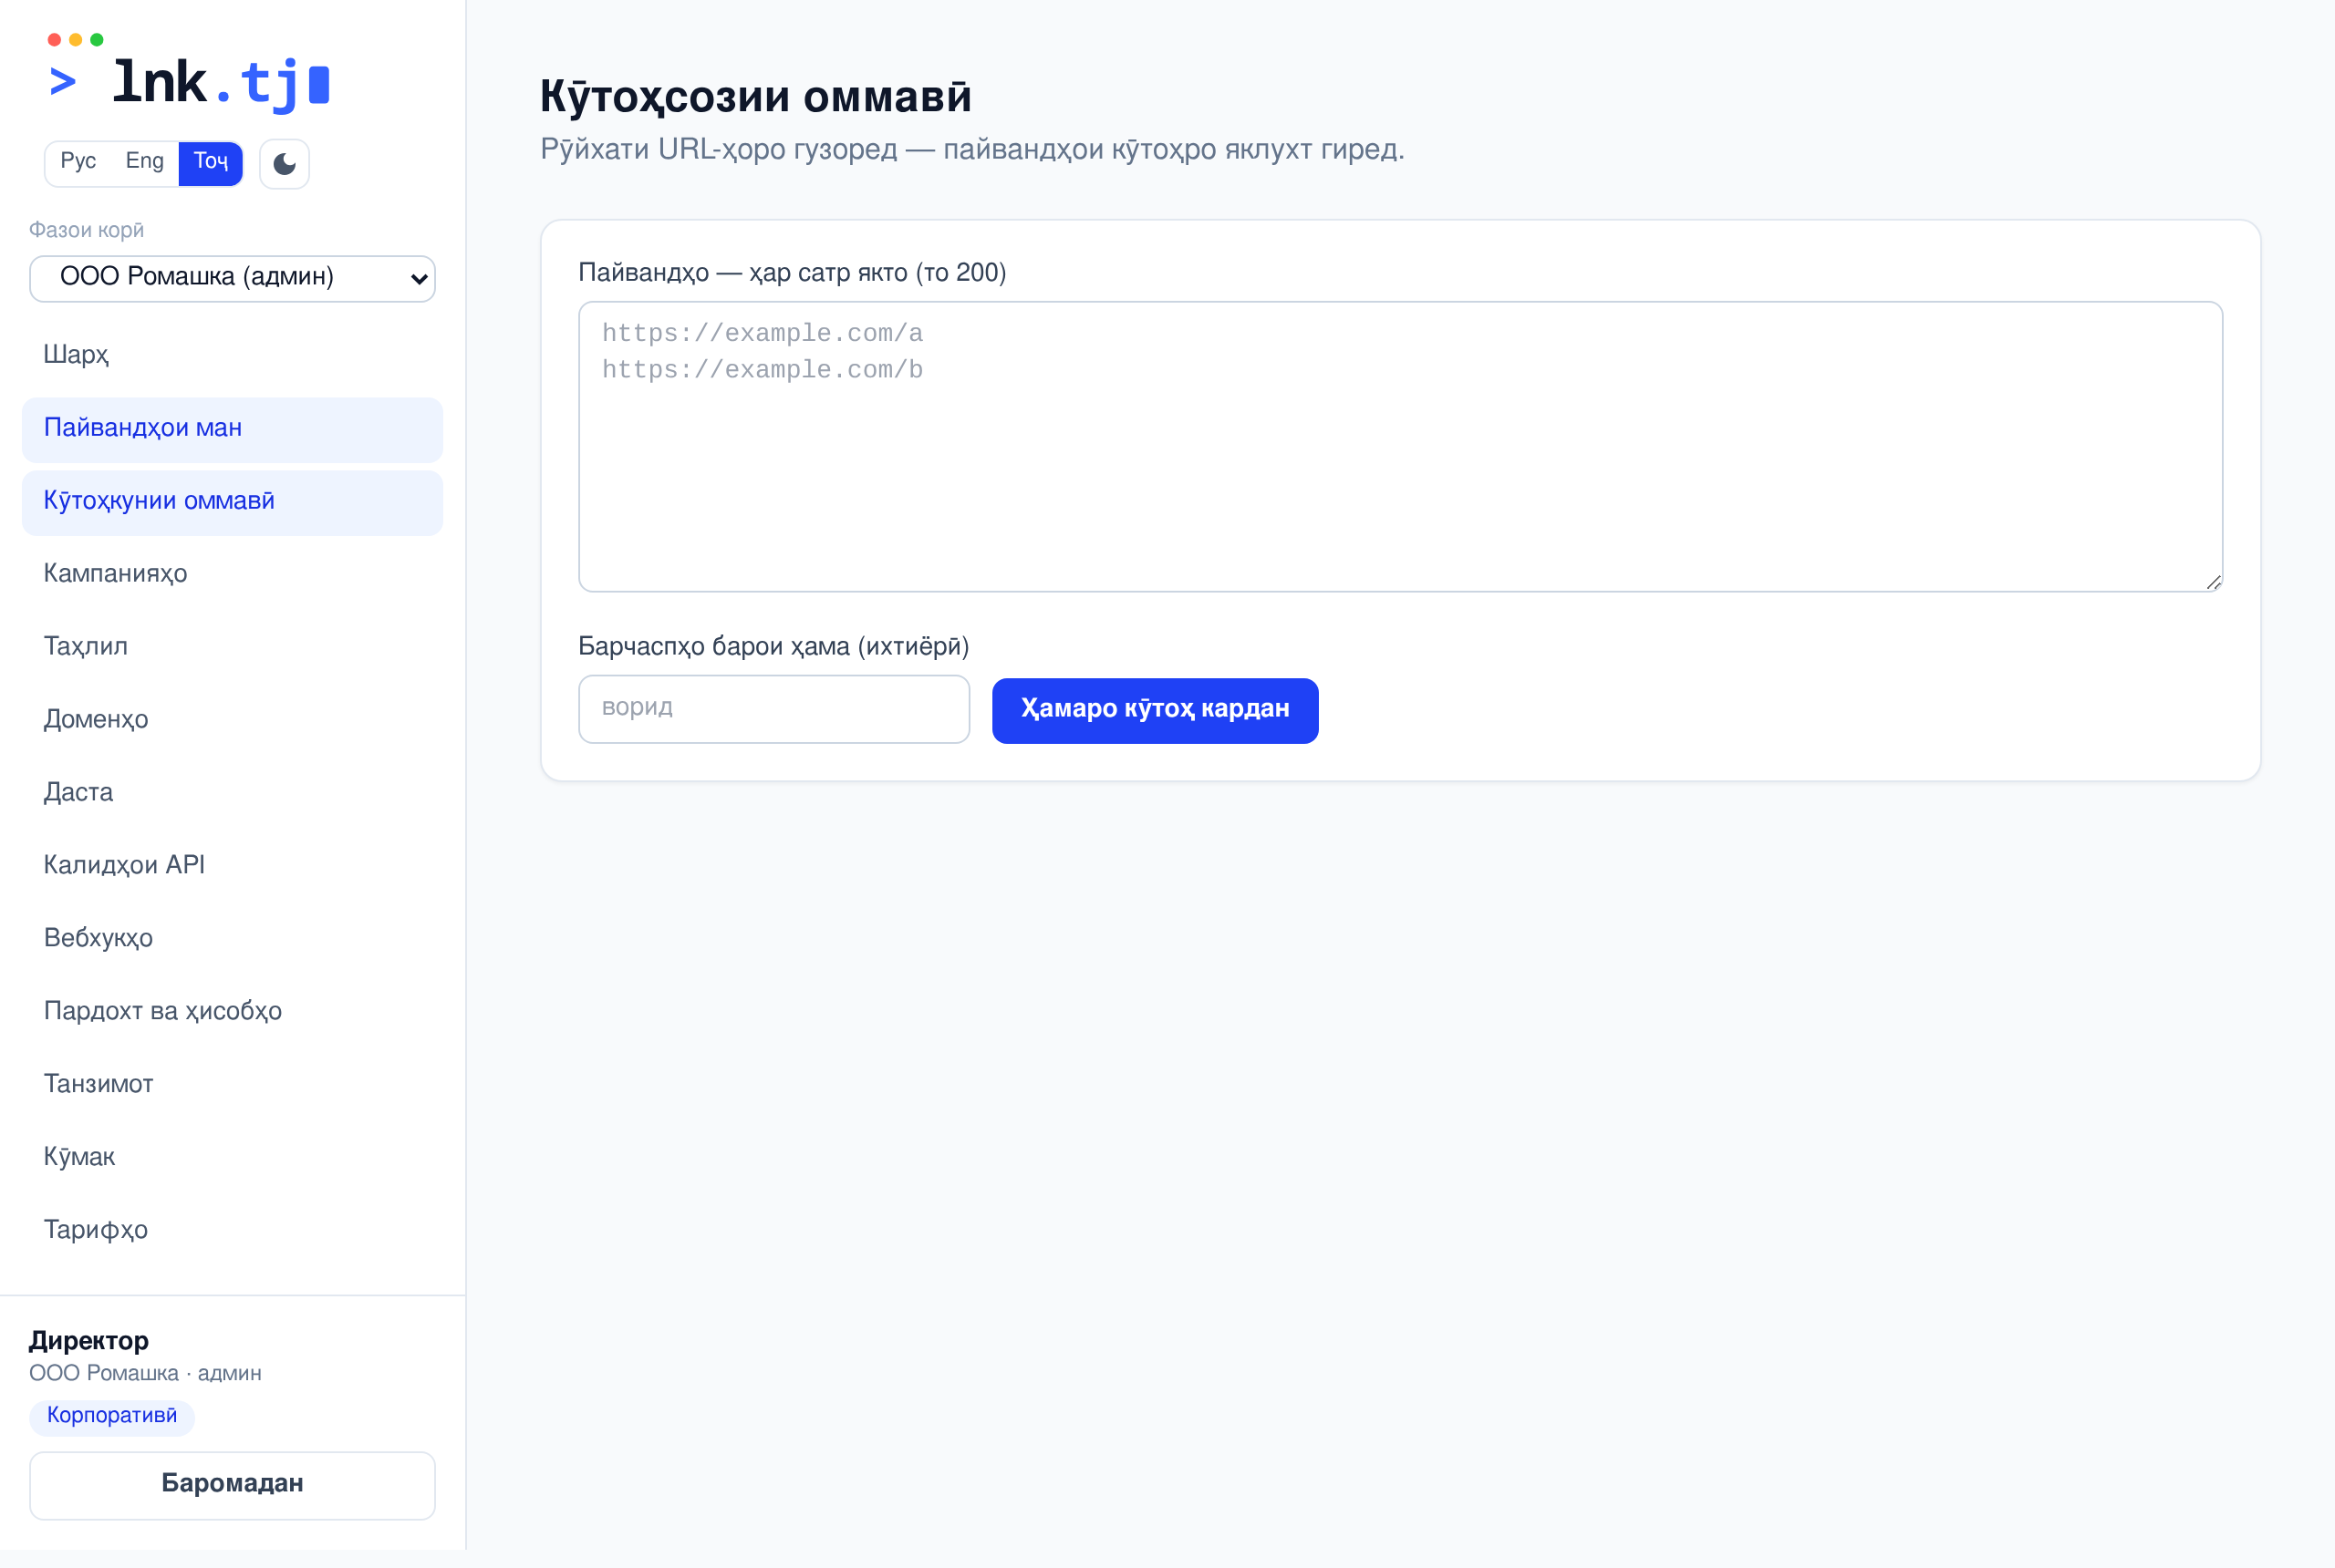Click the Барчаспҳо барои ҳама label
The image size is (2335, 1568).
(x=773, y=647)
